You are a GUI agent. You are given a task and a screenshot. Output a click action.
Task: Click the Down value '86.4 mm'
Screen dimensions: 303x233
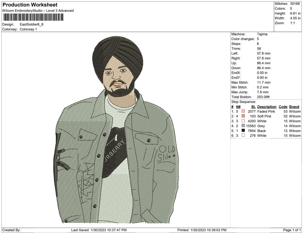[264, 68]
